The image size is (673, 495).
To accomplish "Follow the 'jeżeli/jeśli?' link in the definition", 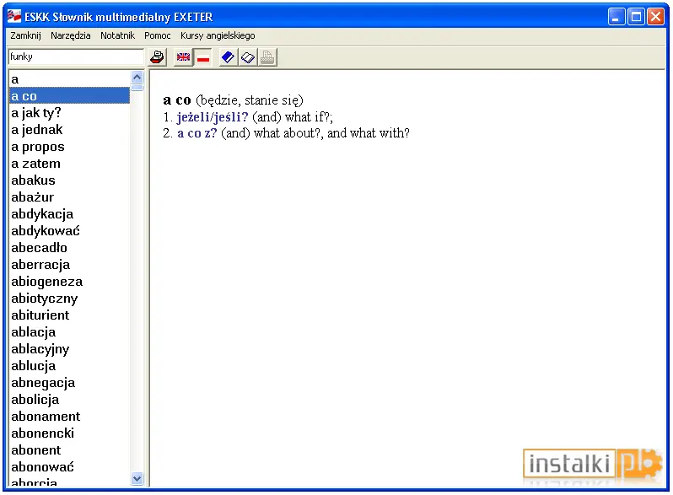I will coord(213,116).
